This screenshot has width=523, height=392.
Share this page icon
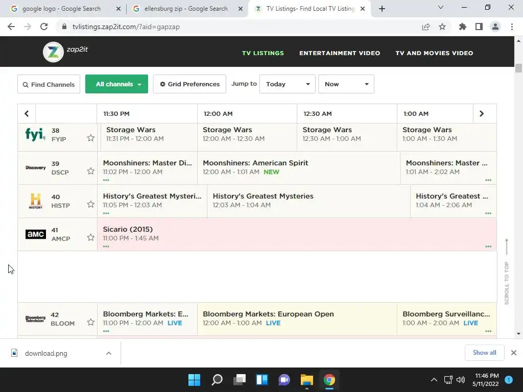point(426,27)
